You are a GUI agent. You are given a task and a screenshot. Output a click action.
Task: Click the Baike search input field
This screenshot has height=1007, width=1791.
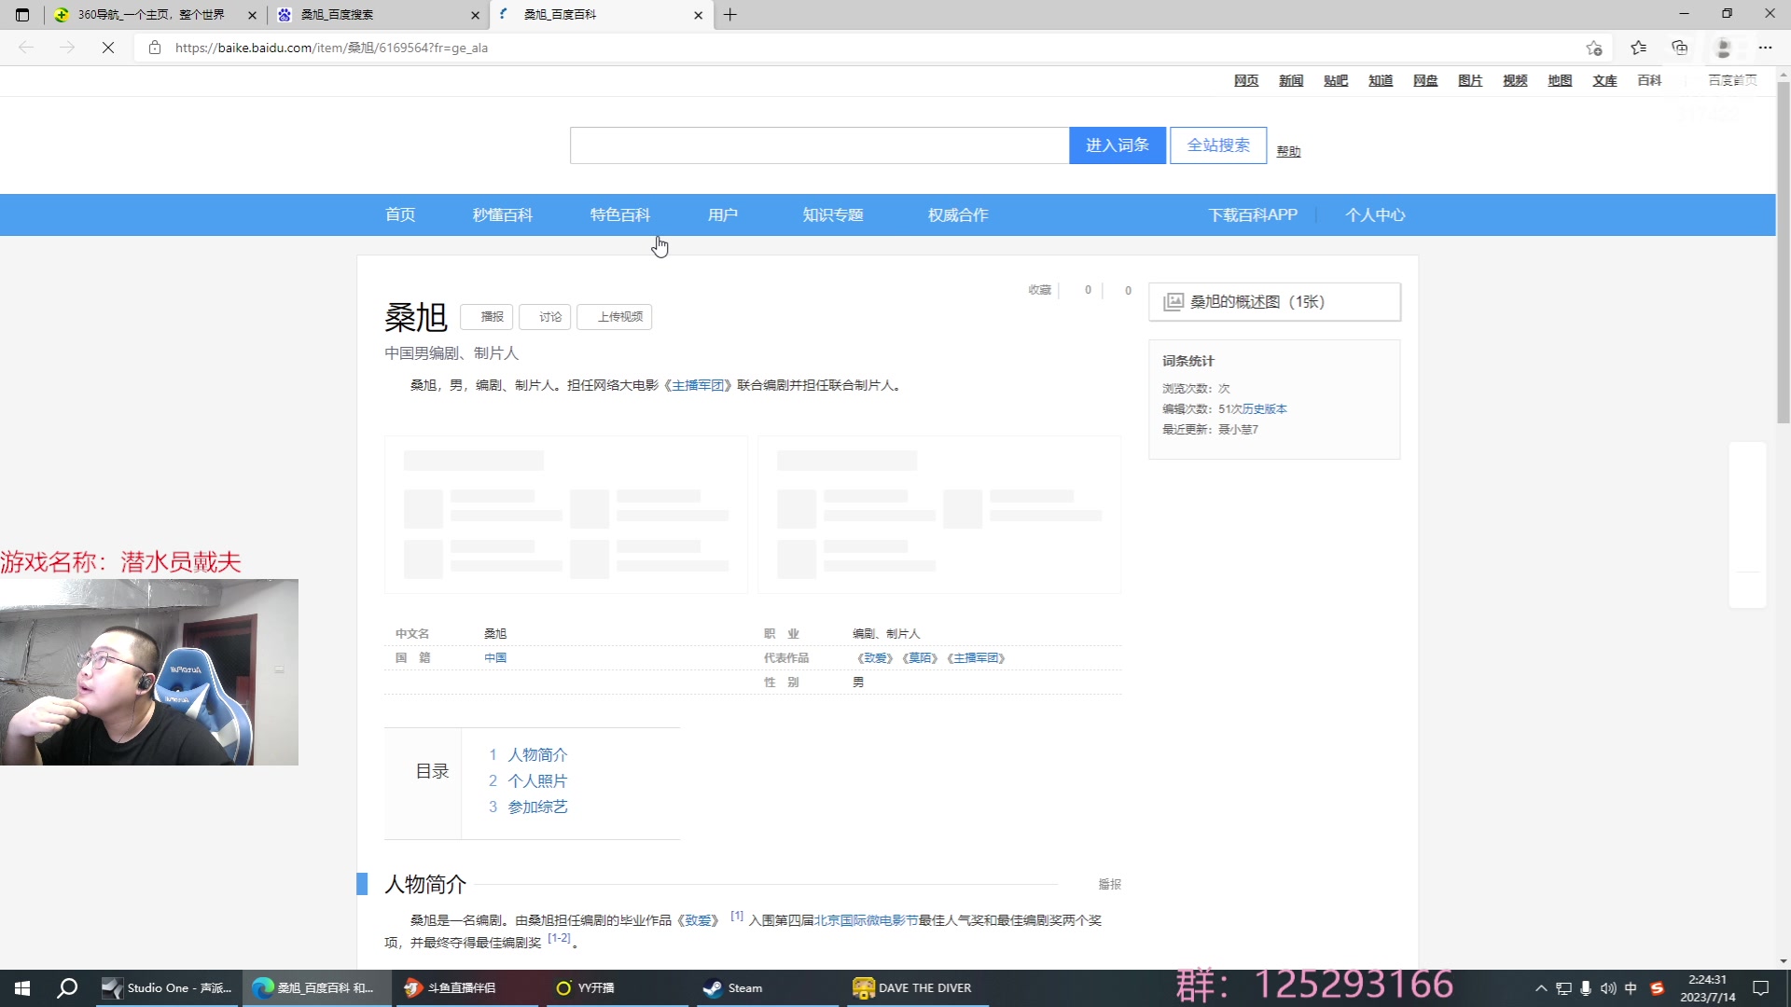(x=819, y=145)
